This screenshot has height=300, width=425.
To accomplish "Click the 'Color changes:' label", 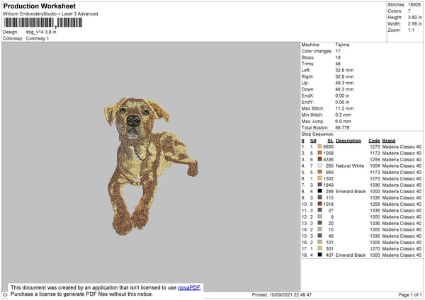I will [317, 51].
